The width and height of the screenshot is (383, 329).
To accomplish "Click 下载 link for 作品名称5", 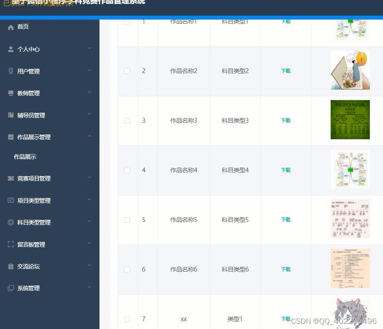I will (x=286, y=220).
